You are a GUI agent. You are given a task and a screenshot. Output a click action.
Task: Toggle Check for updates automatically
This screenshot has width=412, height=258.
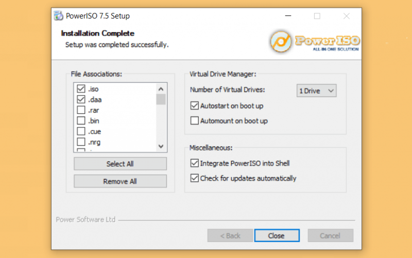click(195, 178)
